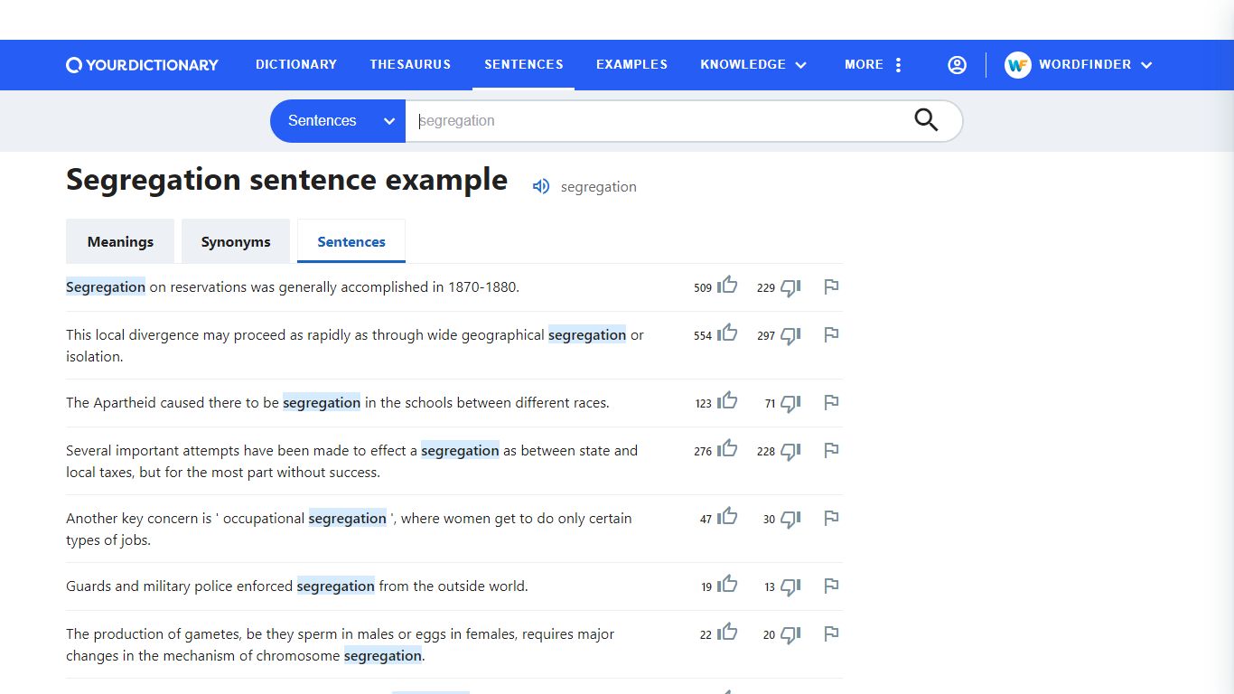Click highlighted 'Segregation' in first sentence

tap(106, 287)
